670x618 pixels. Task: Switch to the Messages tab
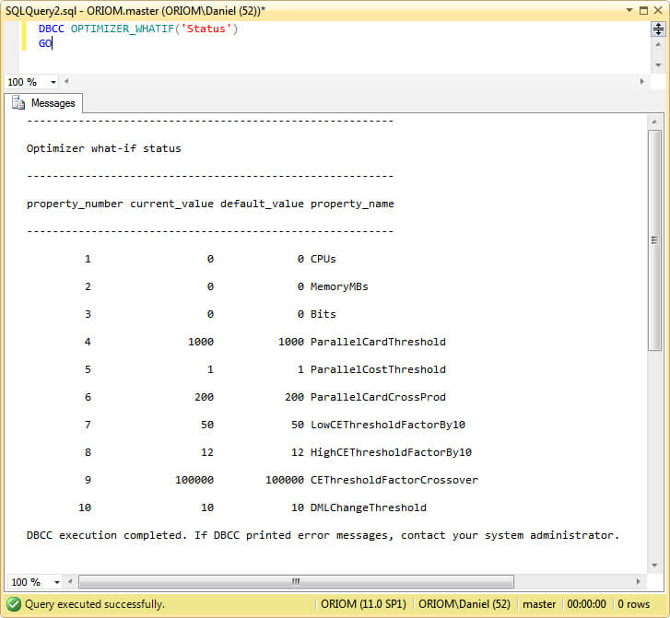click(43, 103)
